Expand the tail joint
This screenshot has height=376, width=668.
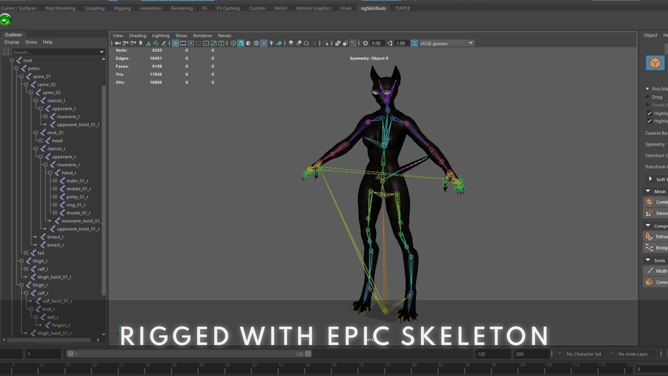(26, 253)
